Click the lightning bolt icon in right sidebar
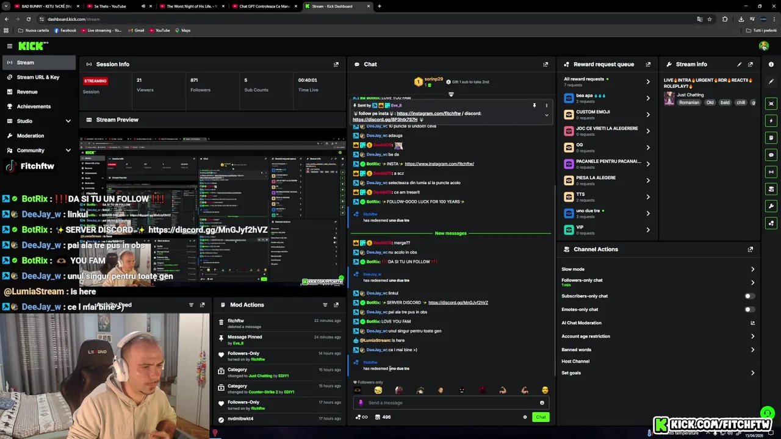 771,121
